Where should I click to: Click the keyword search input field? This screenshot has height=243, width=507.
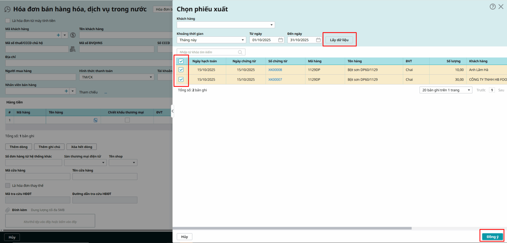[x=208, y=52]
